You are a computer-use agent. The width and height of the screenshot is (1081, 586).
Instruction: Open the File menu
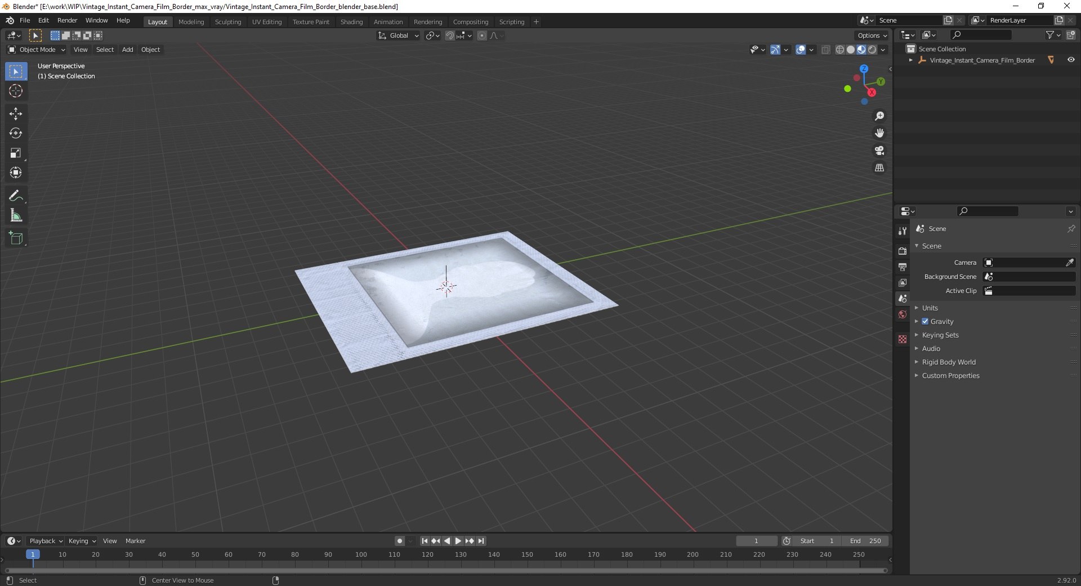click(25, 20)
